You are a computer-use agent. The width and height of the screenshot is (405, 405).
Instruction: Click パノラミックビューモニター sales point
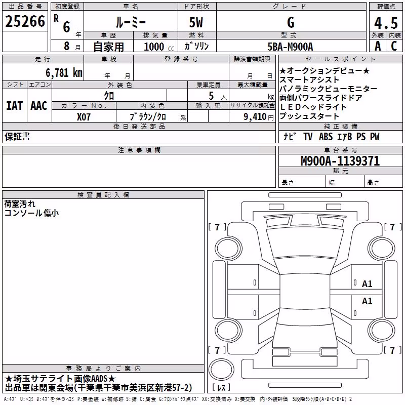(x=328, y=89)
